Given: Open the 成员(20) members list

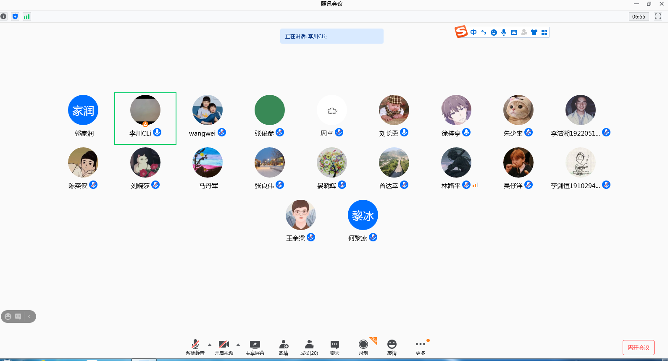Looking at the screenshot, I should coord(309,347).
